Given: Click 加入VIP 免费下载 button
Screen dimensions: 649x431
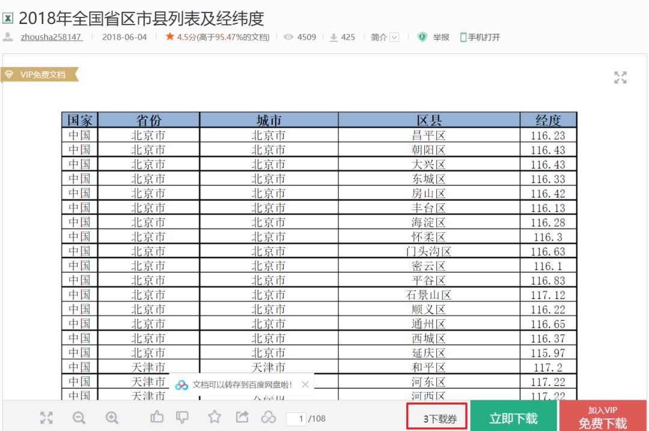Looking at the screenshot, I should click(603, 417).
